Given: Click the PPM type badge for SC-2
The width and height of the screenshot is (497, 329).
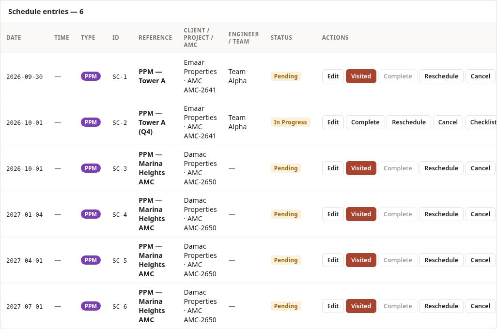Looking at the screenshot, I should [91, 122].
